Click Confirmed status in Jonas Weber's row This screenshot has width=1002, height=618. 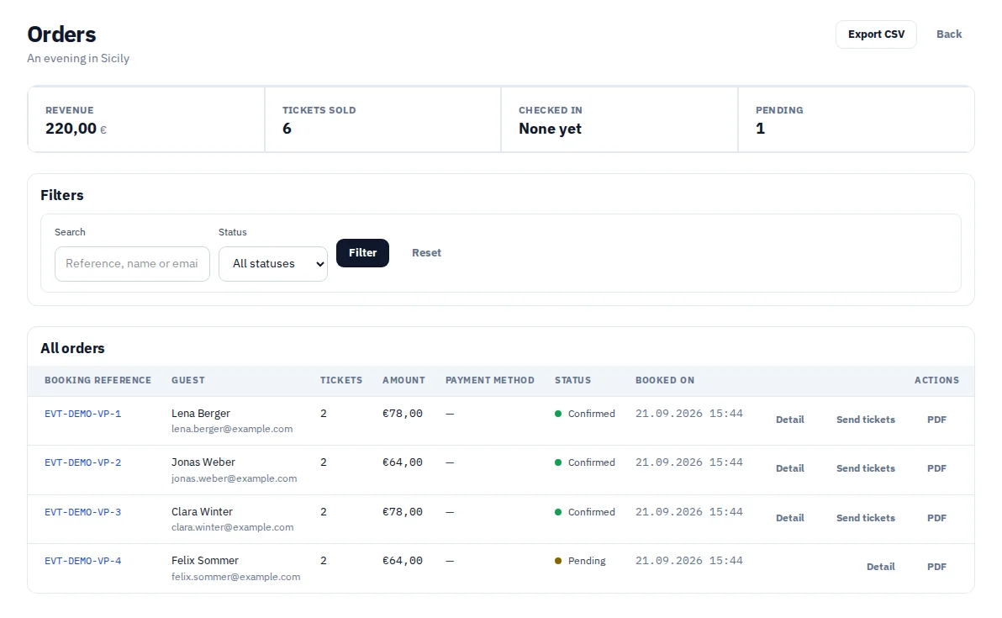point(585,462)
